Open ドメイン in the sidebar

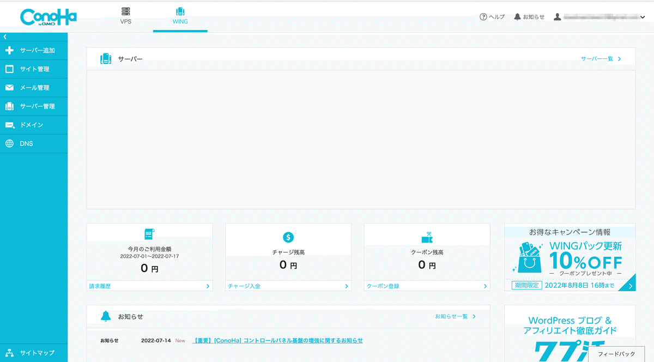click(34, 125)
